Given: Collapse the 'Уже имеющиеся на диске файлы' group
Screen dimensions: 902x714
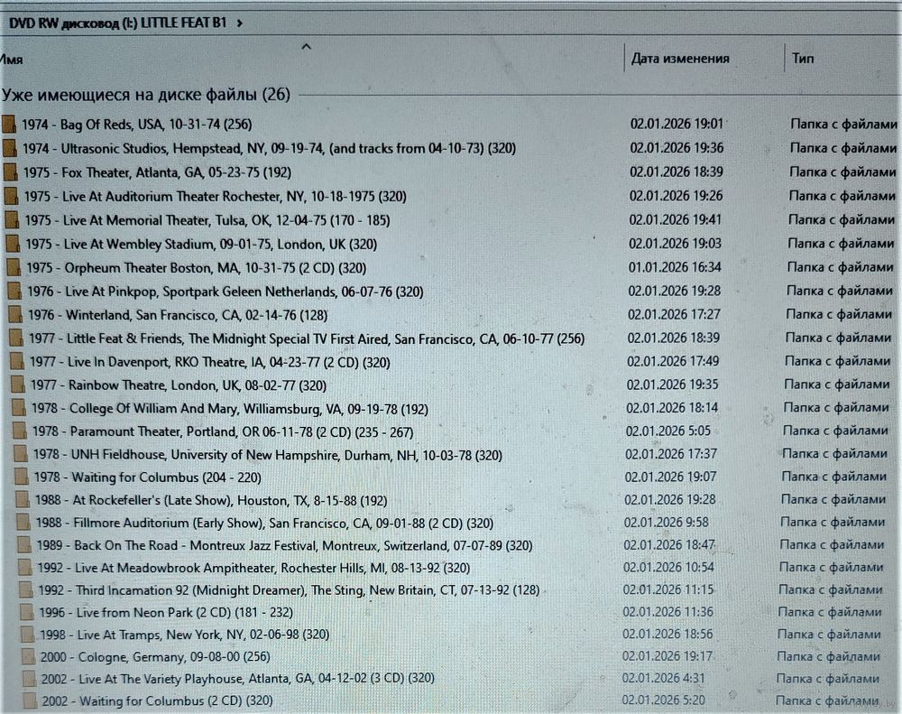Looking at the screenshot, I should 144,95.
